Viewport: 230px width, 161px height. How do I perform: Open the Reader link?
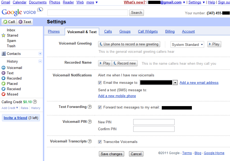pyautogui.click(x=68, y=2)
